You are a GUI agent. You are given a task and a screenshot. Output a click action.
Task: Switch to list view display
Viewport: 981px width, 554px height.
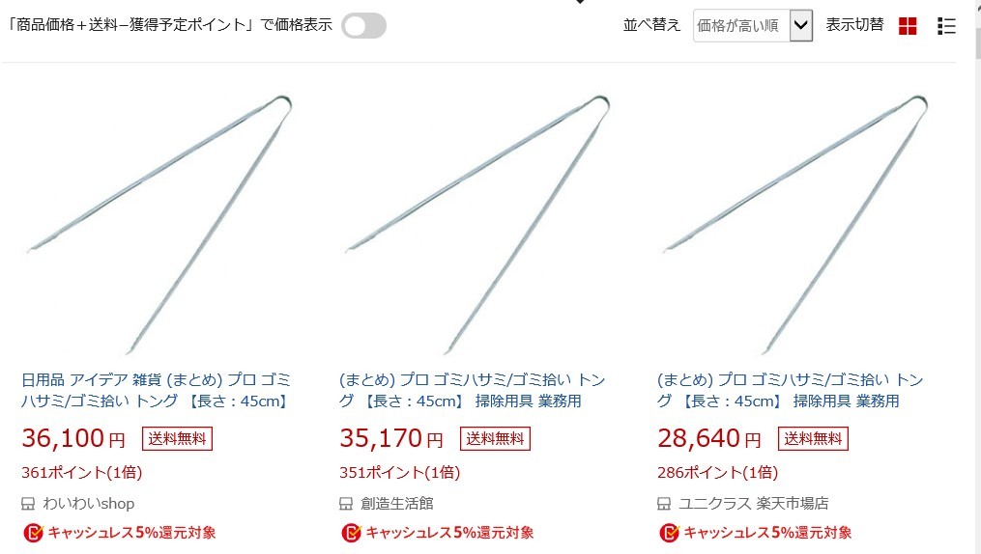click(x=946, y=26)
